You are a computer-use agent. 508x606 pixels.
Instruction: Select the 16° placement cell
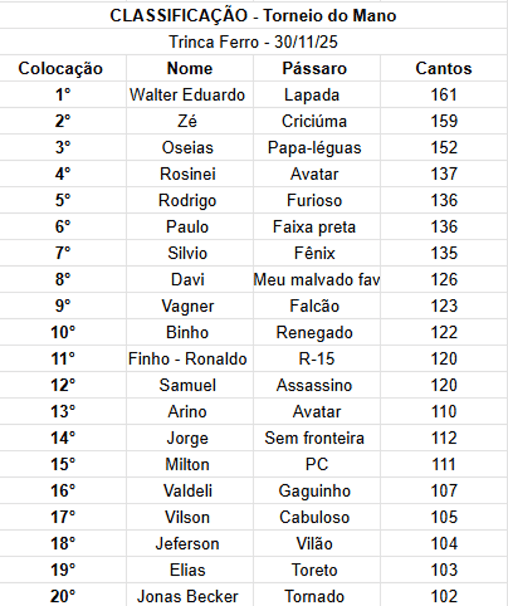tap(63, 491)
